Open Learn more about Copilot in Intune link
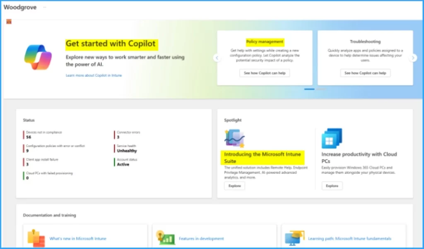 click(x=94, y=75)
